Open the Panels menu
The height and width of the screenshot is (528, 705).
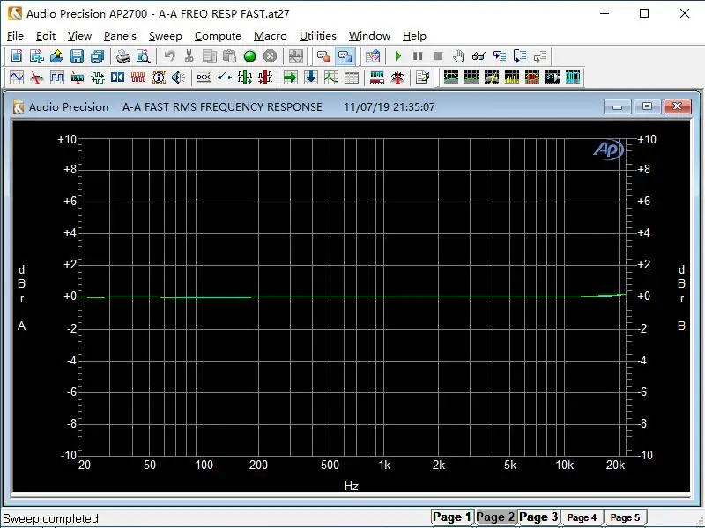point(120,36)
